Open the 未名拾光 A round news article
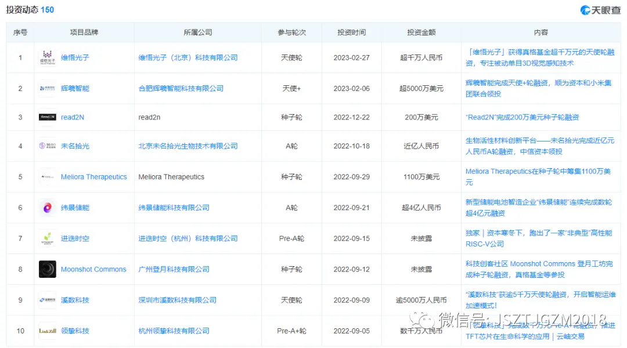This screenshot has width=627, height=348. tap(540, 146)
